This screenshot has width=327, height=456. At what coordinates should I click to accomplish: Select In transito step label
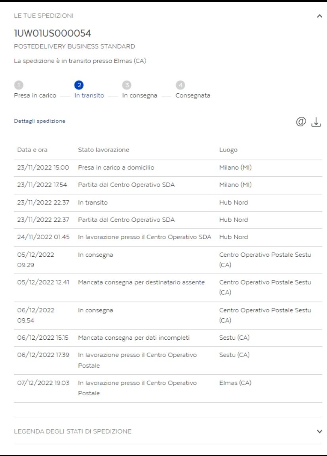(89, 95)
